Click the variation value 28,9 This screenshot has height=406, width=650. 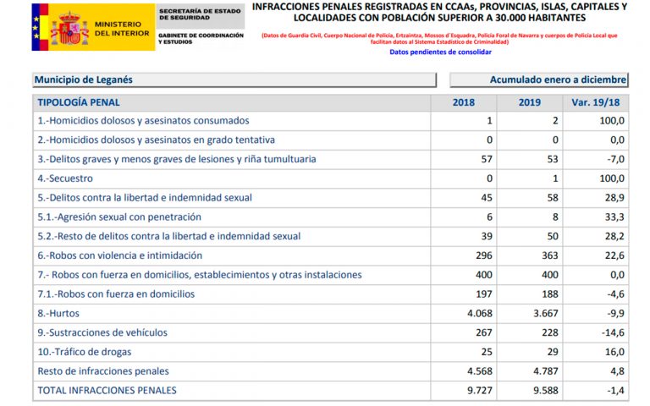pyautogui.click(x=614, y=198)
